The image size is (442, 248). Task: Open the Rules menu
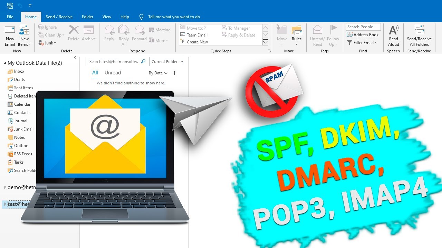pos(297,36)
